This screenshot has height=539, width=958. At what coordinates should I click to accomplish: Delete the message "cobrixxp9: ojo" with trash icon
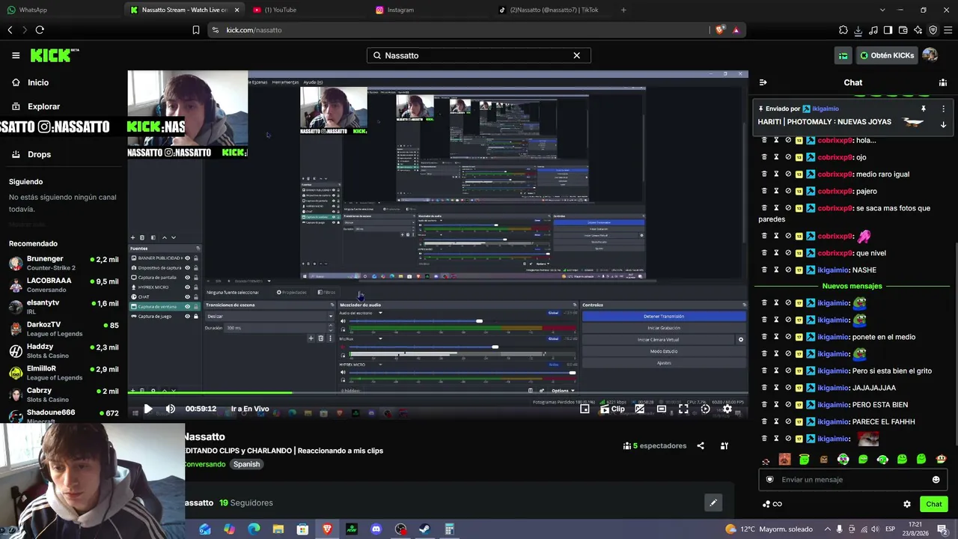pyautogui.click(x=764, y=157)
